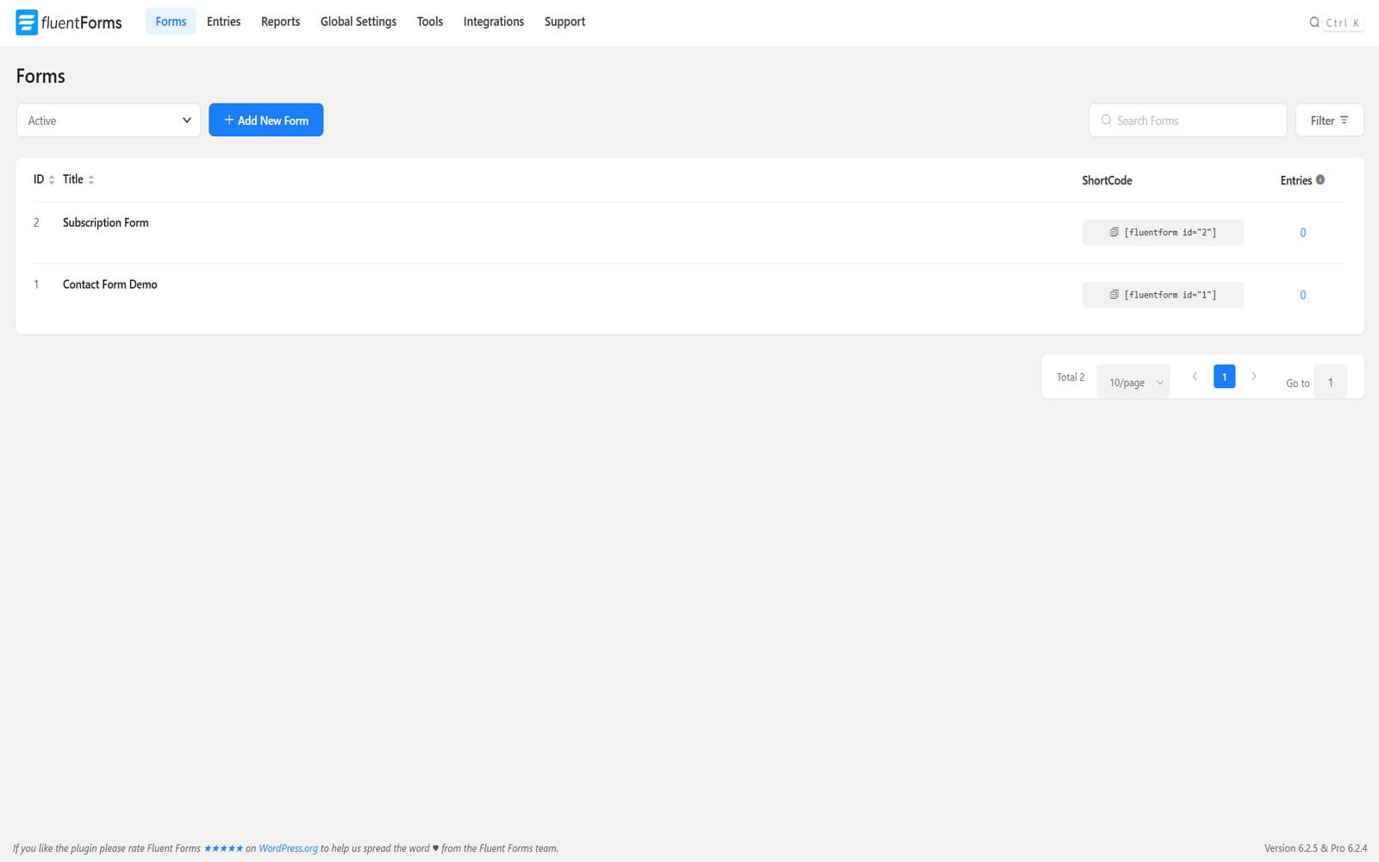Open the Active status dropdown
The height and width of the screenshot is (862, 1379).
[109, 120]
